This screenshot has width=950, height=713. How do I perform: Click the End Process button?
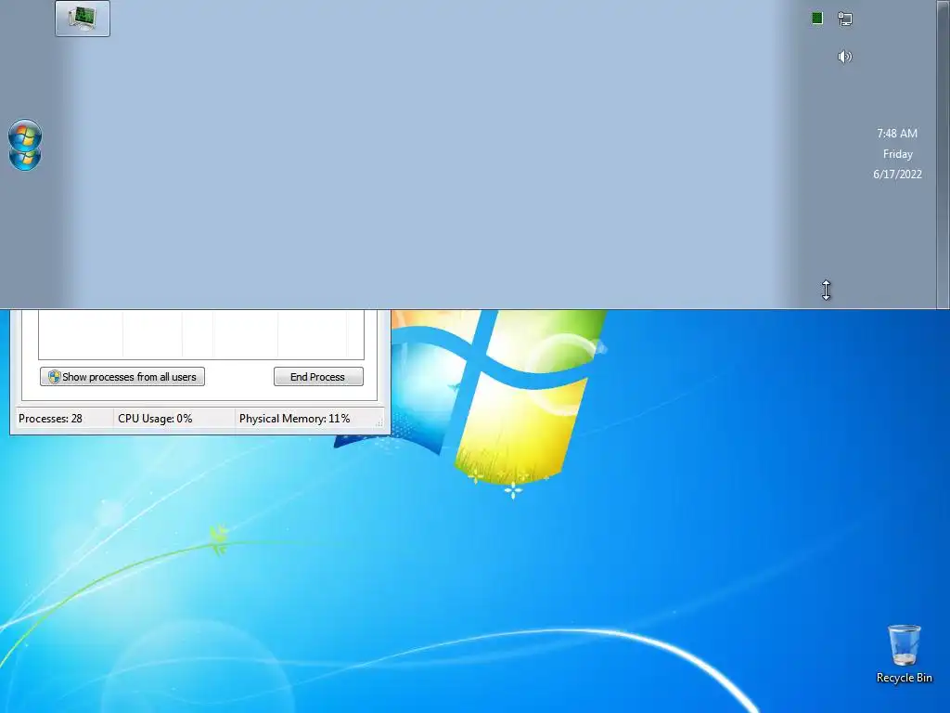coord(318,377)
